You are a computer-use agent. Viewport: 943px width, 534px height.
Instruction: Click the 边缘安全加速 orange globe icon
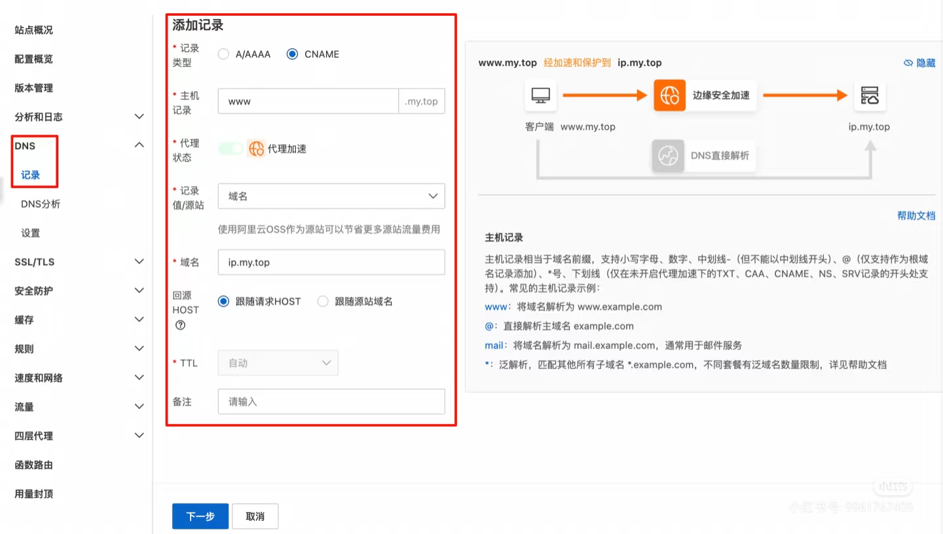click(x=669, y=96)
